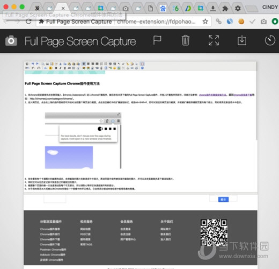Click the camera logo in the black header
This screenshot has width=279, height=269.
click(11, 41)
